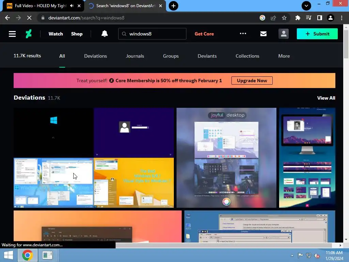Click the muted volume tray icon
Screen dimensions: 349x262
(x=317, y=255)
